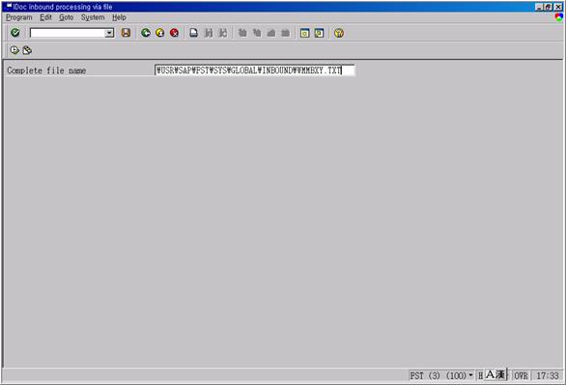Open the Program menu
The height and width of the screenshot is (385, 566).
coord(19,17)
